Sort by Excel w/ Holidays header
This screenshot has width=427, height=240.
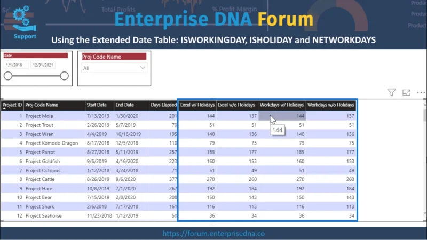point(197,105)
